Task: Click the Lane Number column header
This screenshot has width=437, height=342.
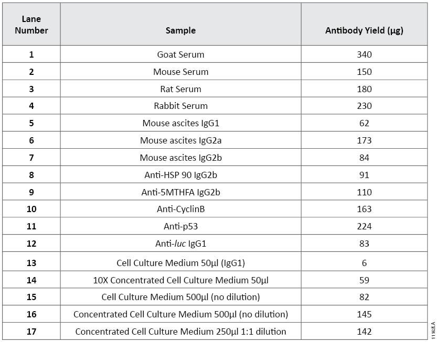Action: pyautogui.click(x=31, y=25)
